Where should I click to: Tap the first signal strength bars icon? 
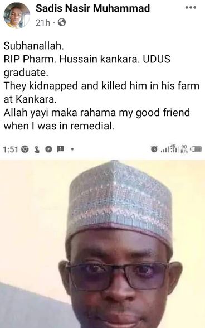point(165,149)
